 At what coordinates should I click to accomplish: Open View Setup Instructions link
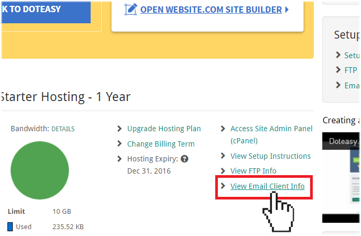[x=270, y=156]
